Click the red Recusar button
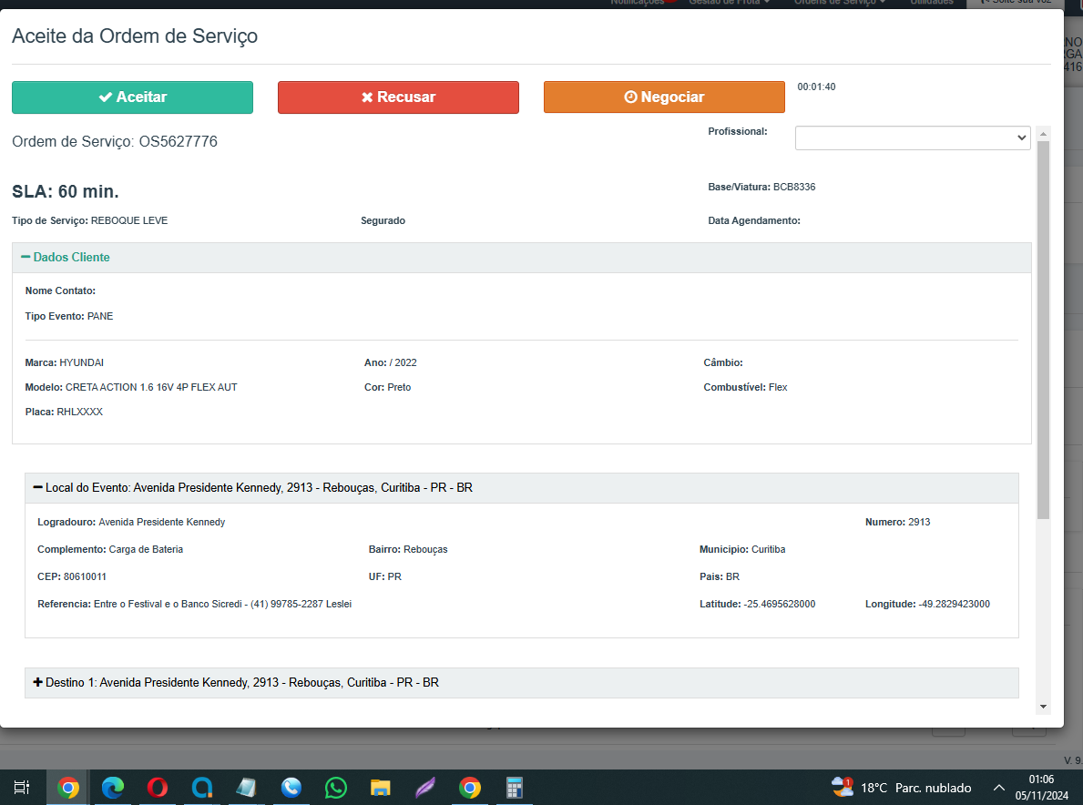Screen dimensions: 1083x805 (x=398, y=97)
